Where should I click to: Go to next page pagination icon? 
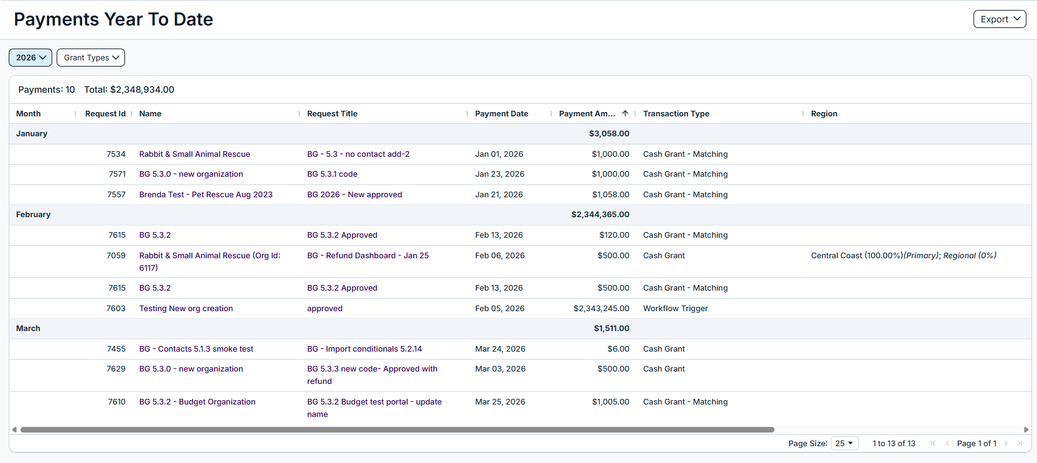click(1005, 443)
